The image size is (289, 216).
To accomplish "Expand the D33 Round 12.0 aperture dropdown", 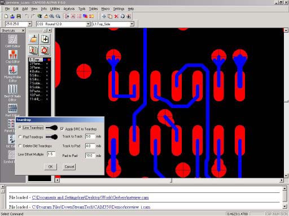I will (88, 24).
